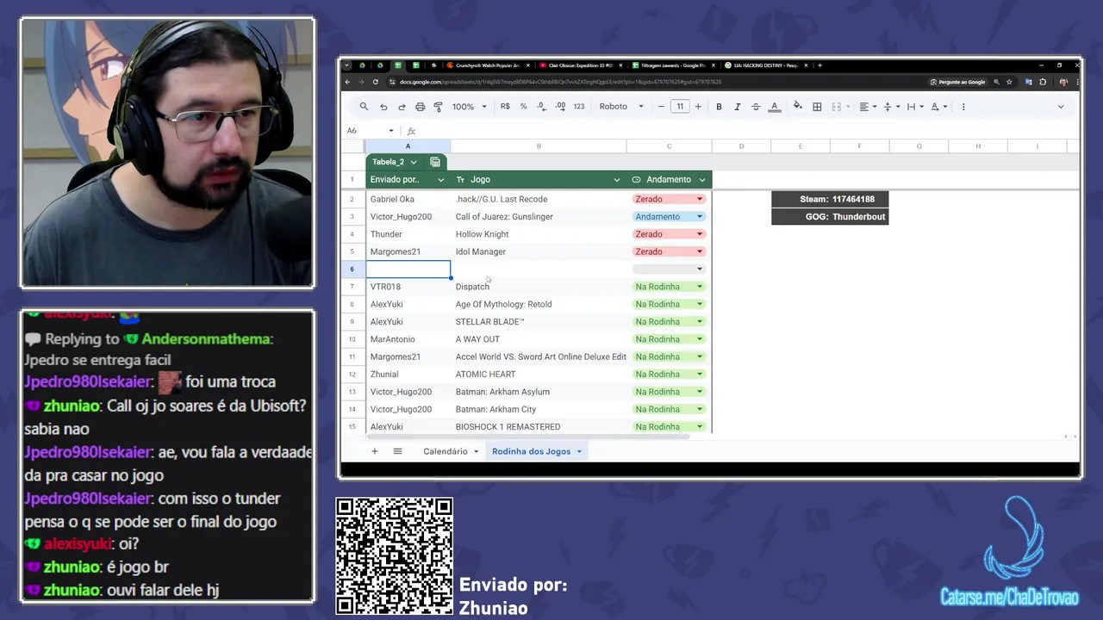Open the Andamento column header dropdown

coord(702,180)
